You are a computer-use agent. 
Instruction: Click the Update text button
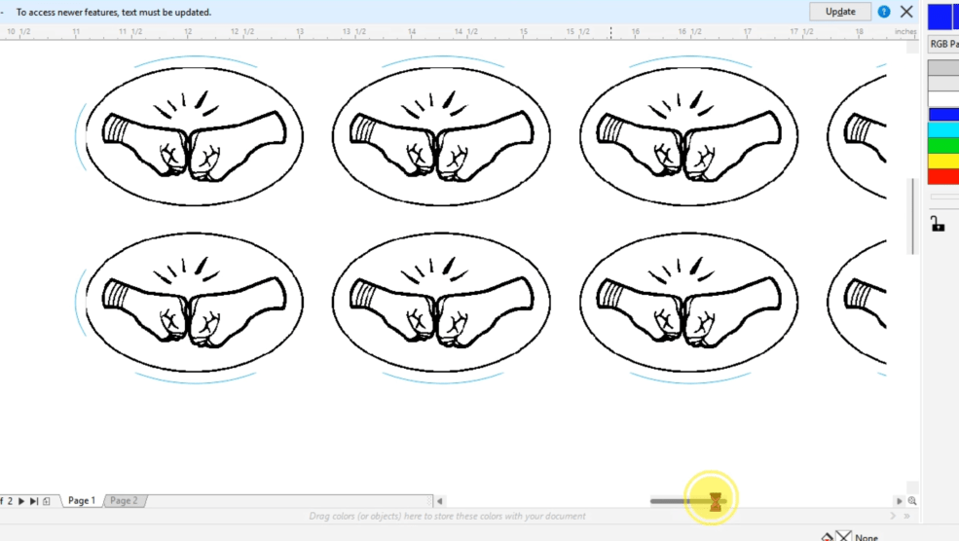click(x=840, y=12)
